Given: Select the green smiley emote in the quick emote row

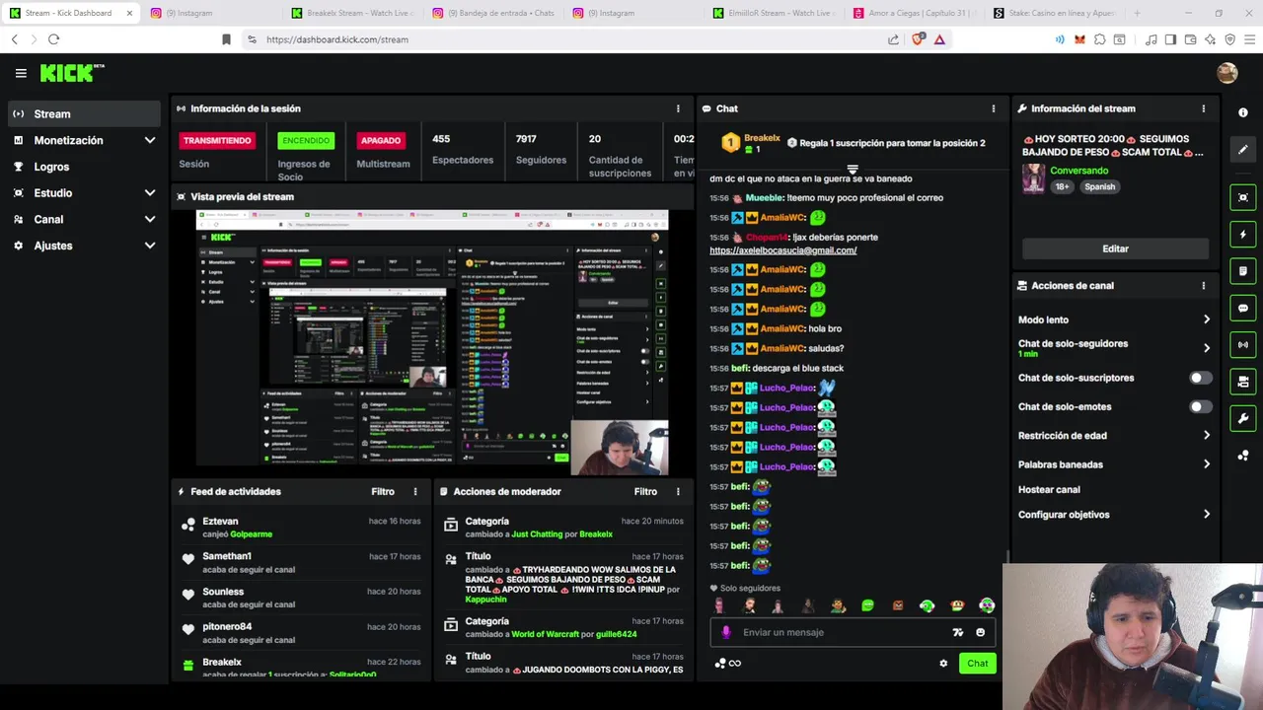Looking at the screenshot, I should click(x=867, y=605).
